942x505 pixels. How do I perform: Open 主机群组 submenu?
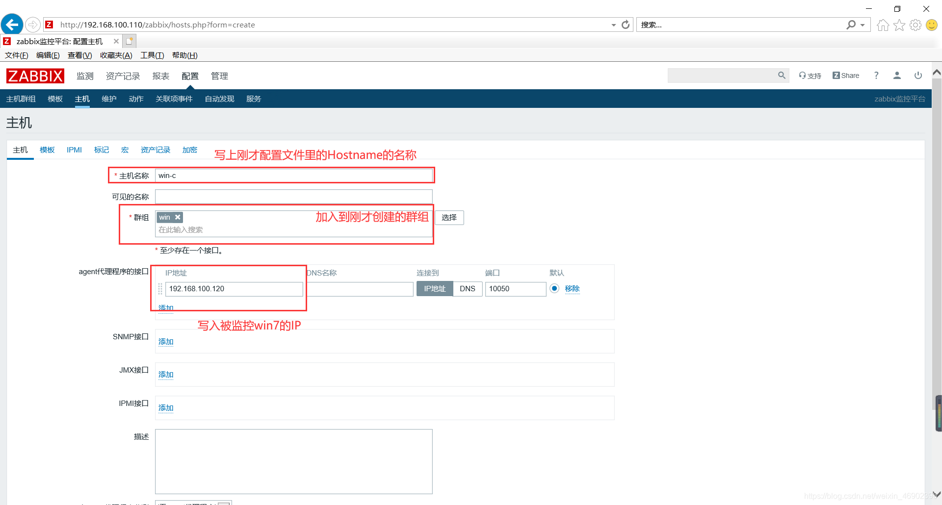point(21,99)
